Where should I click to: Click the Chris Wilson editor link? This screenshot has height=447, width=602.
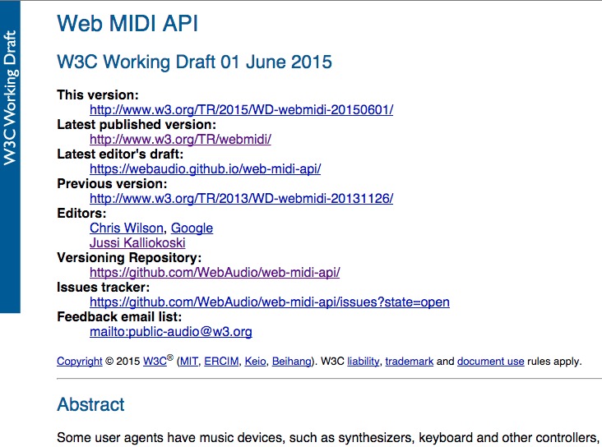click(x=127, y=228)
